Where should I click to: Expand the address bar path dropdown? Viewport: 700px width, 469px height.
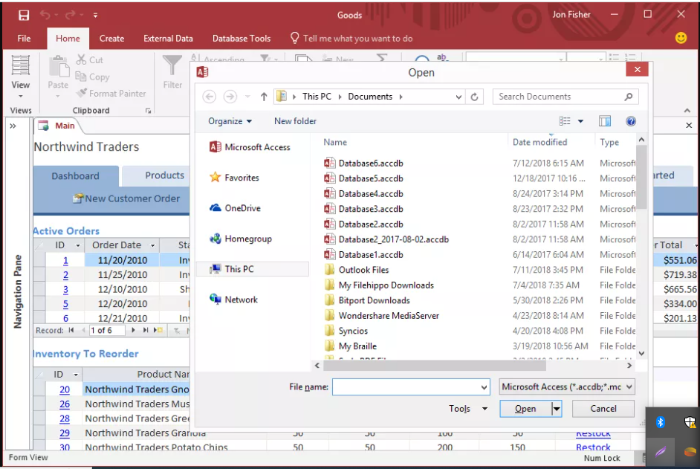click(458, 97)
